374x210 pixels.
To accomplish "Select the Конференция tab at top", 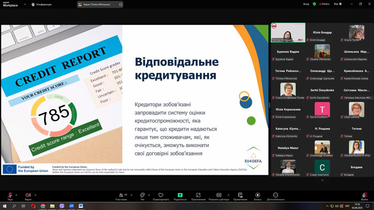I will pos(42,4).
